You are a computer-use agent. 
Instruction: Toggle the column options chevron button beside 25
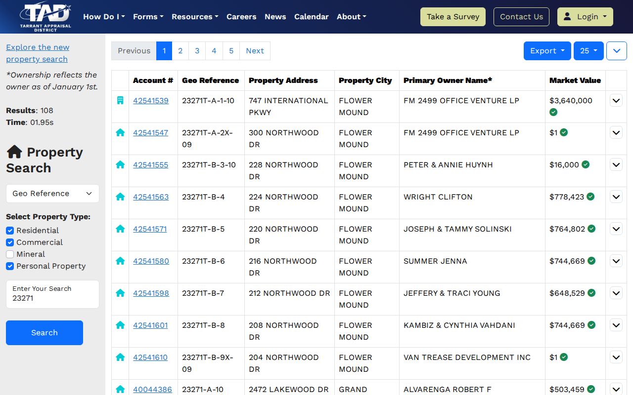(x=617, y=51)
